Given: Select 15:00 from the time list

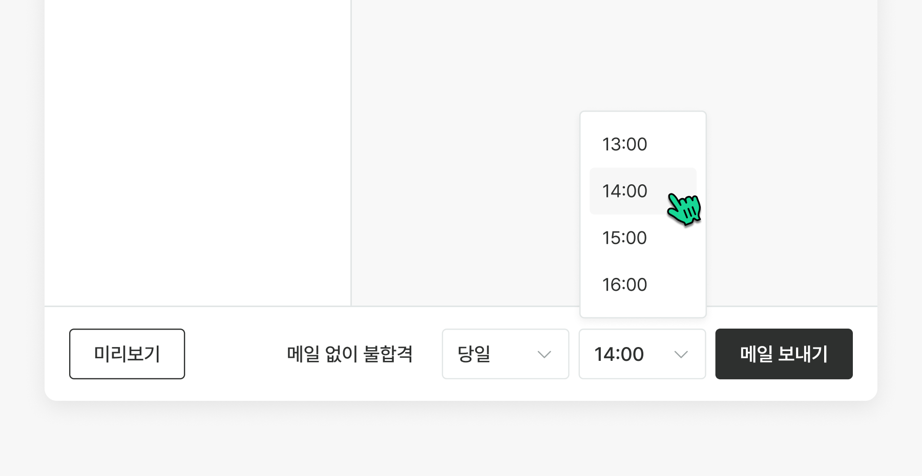Looking at the screenshot, I should click(625, 238).
